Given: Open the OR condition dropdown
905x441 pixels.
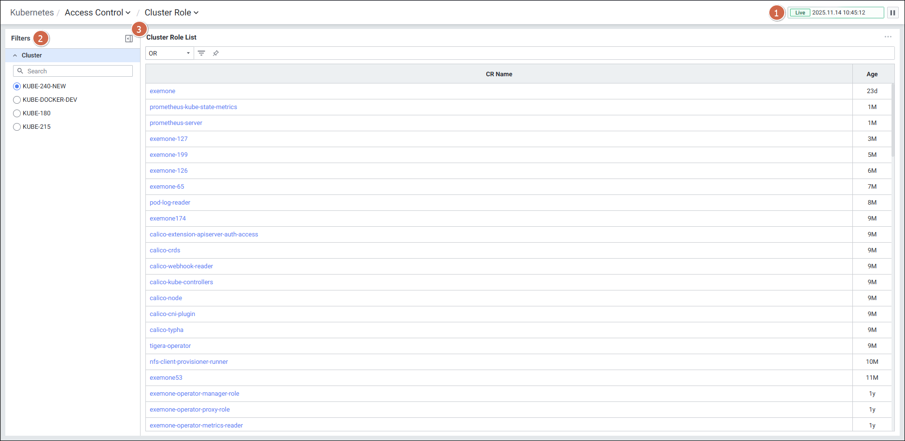Looking at the screenshot, I should (170, 53).
